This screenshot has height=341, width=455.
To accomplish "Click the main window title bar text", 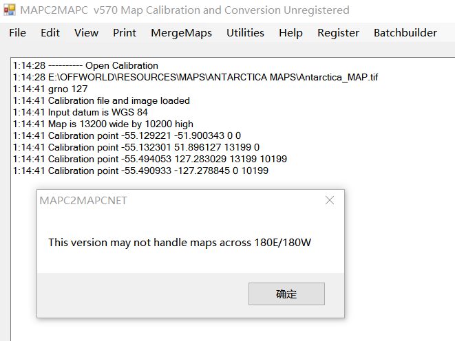I will tap(185, 10).
